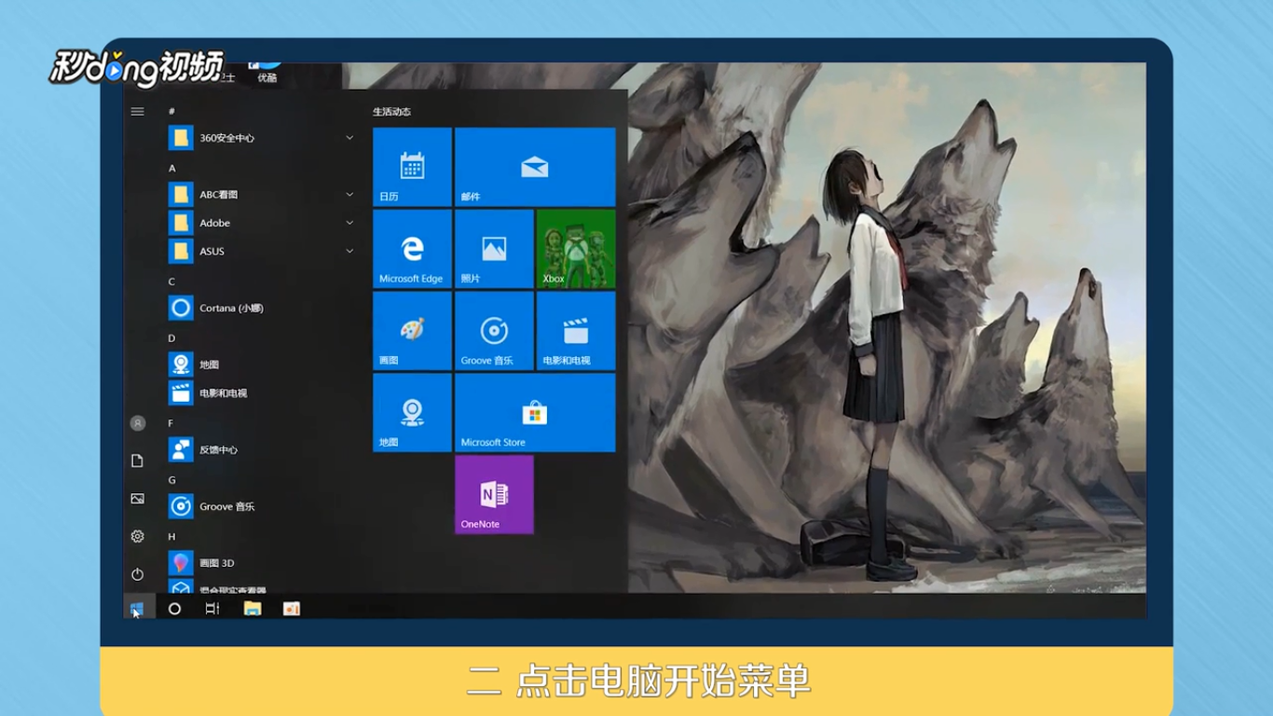The image size is (1273, 716).
Task: Open 电影和电视 in the app list
Action: point(262,392)
